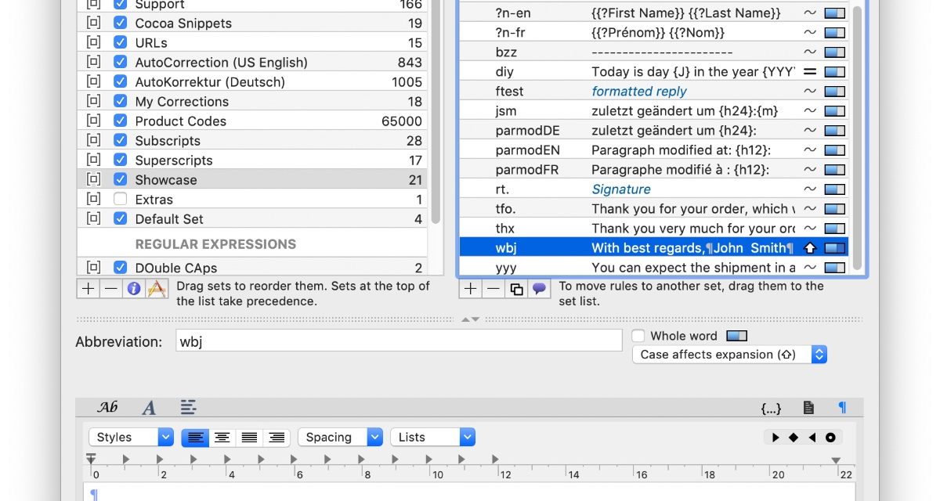Image resolution: width=940 pixels, height=501 pixels.
Task: Click the curly braces placeholder icon
Action: pyautogui.click(x=771, y=408)
